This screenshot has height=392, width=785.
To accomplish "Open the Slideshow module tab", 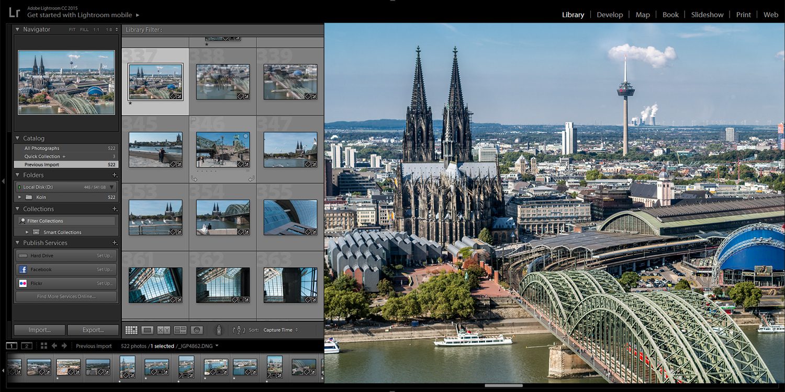I will pos(707,15).
